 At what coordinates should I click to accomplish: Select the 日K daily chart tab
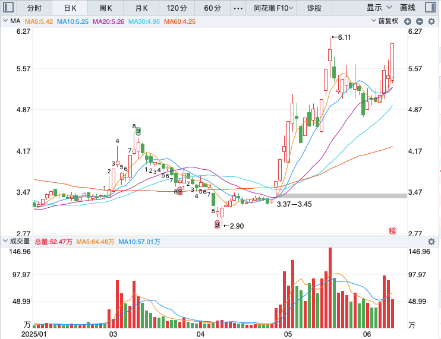point(70,8)
